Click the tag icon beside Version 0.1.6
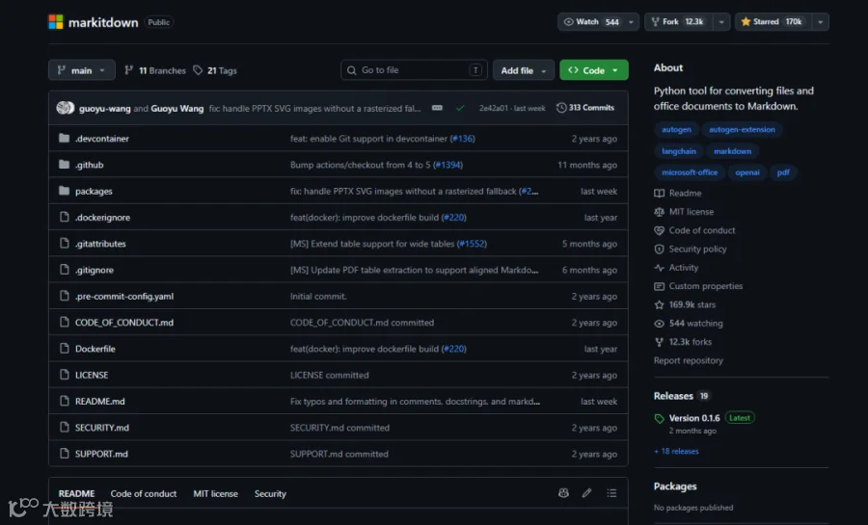868x525 pixels. click(x=660, y=418)
